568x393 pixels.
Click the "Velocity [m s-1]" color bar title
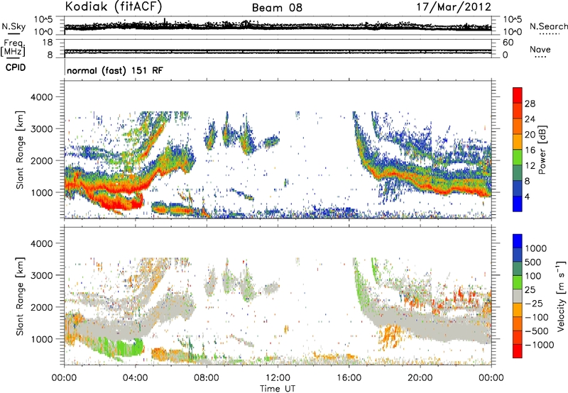(561, 296)
